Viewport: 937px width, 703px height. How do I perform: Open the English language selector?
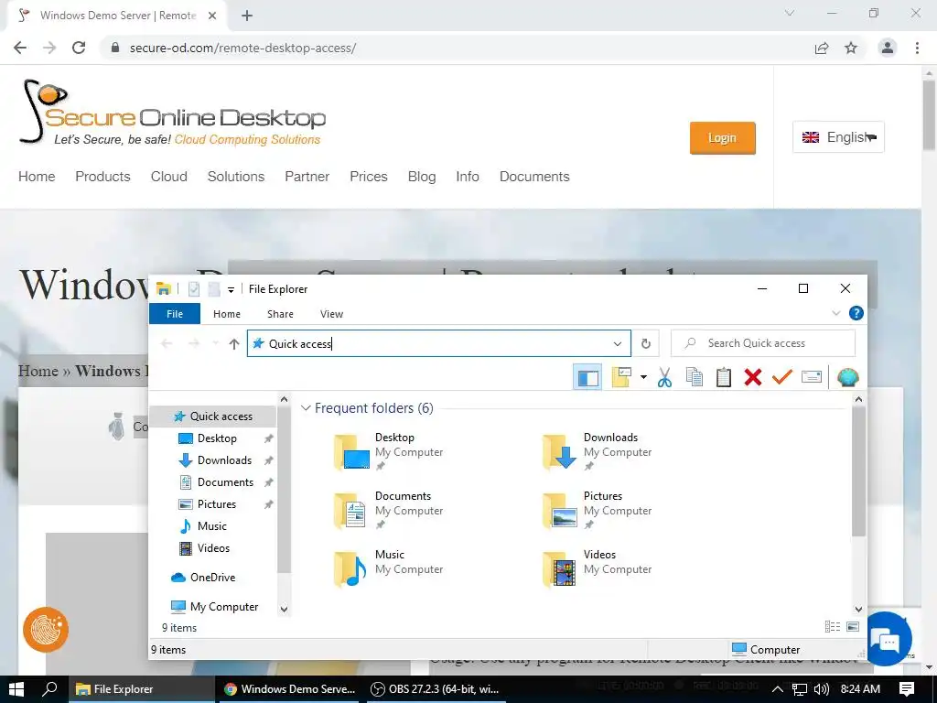coord(838,137)
